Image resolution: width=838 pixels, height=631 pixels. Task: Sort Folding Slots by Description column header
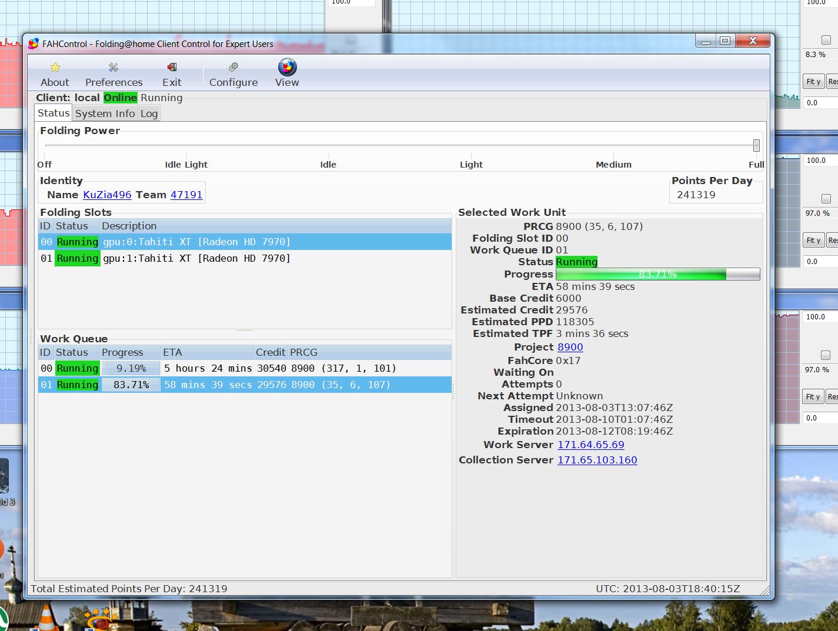275,226
